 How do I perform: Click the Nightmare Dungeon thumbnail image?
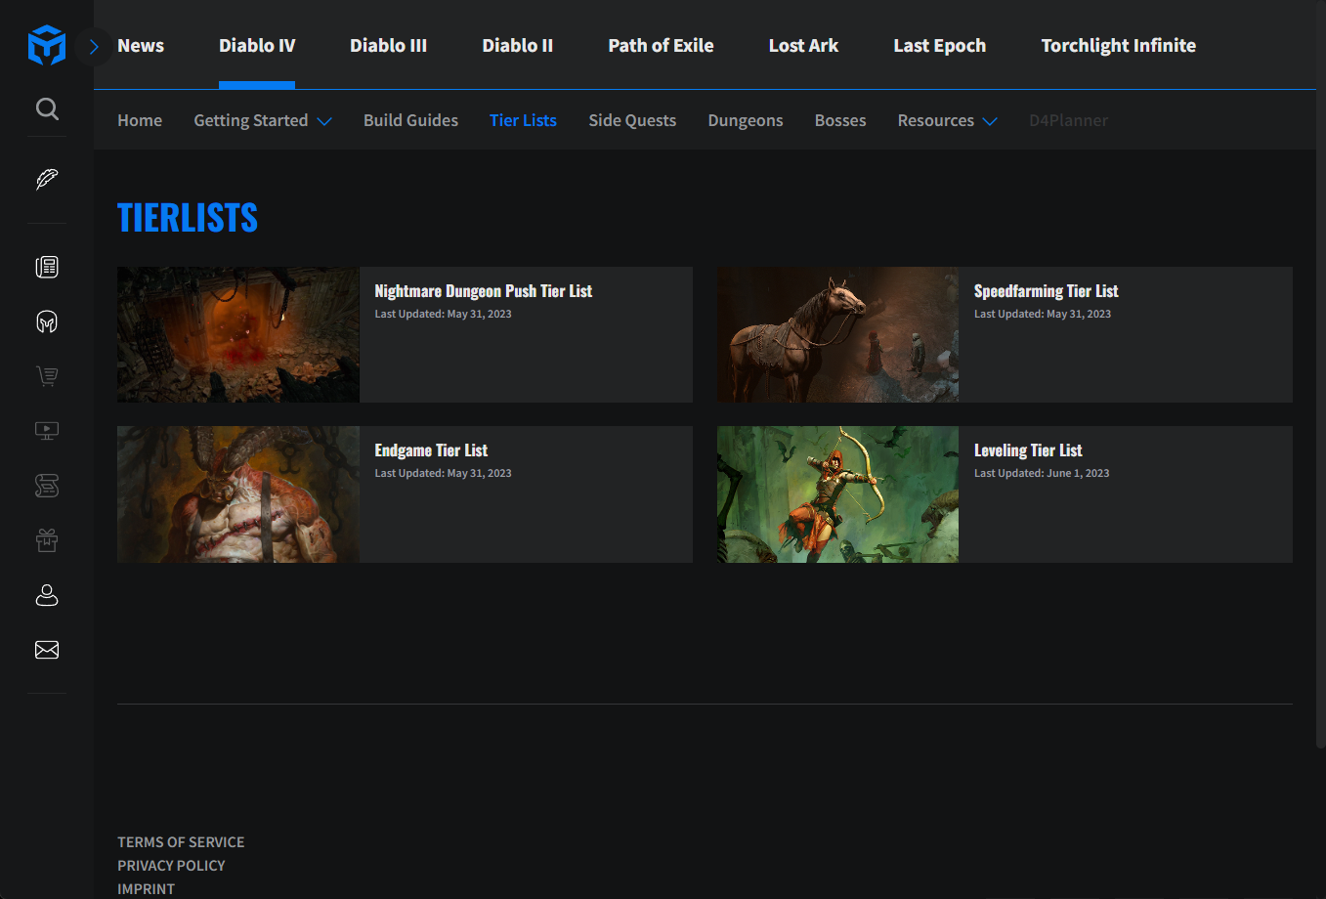click(238, 334)
